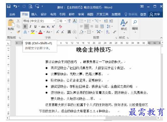Undo the last action
The image size is (167, 122).
click(x=15, y=6)
